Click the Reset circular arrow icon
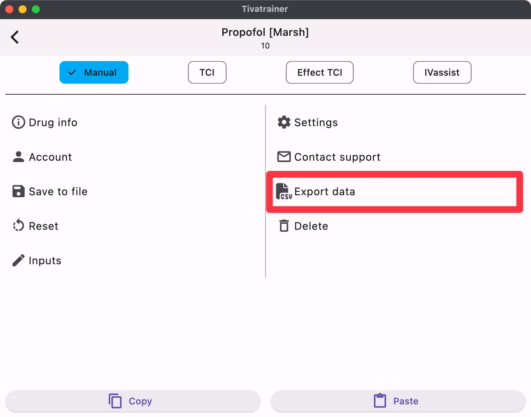This screenshot has height=417, width=531. coord(19,226)
